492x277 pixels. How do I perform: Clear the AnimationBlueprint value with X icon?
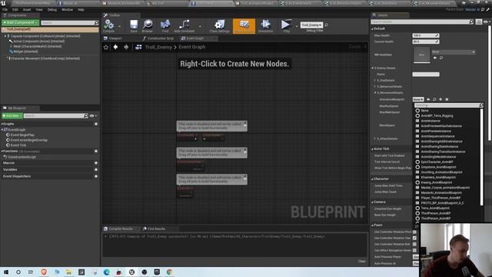447,99
